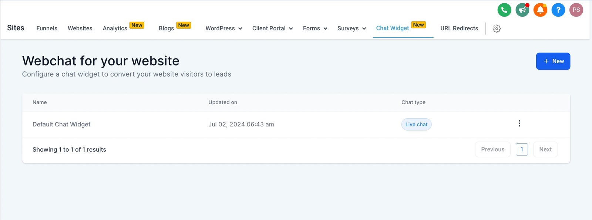Open the Sites settings gear icon
The height and width of the screenshot is (220, 592).
coord(497,28)
